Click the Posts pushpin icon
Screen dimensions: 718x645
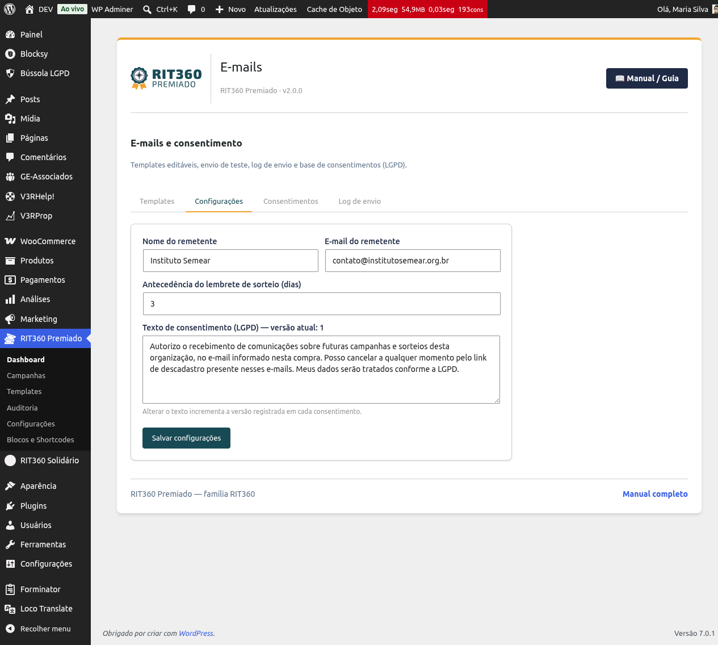(10, 99)
